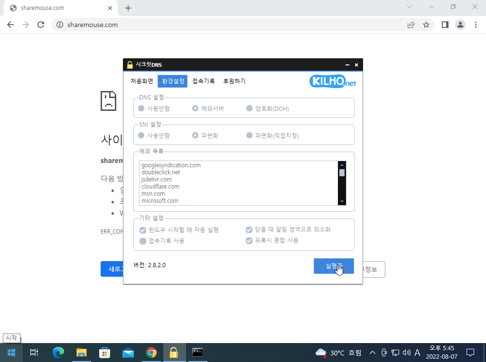Open the Mail app in the taskbar
Image resolution: width=486 pixels, height=362 pixels.
[128, 353]
